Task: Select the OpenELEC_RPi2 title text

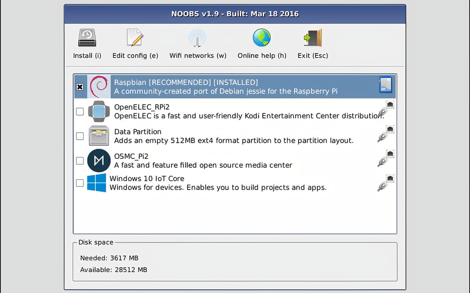Action: coord(142,107)
